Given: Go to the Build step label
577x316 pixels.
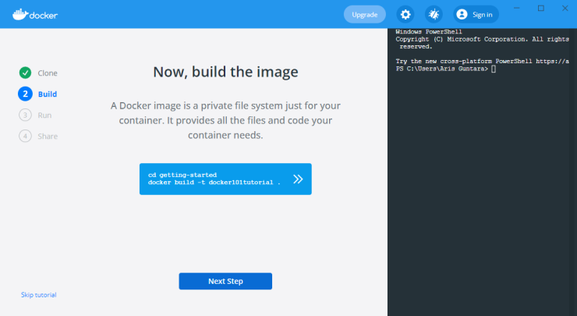Looking at the screenshot, I should (48, 94).
